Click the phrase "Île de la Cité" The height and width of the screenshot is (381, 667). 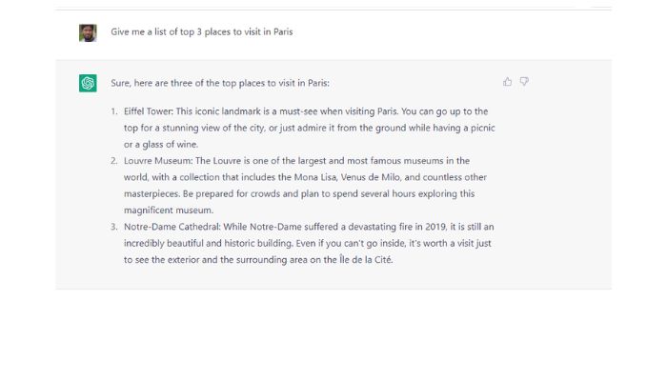coord(365,259)
